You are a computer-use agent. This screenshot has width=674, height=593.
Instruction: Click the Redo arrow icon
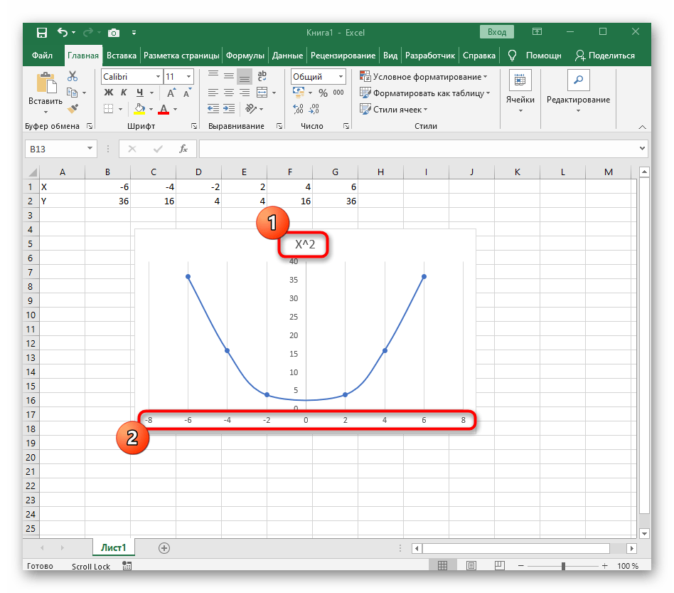(88, 32)
